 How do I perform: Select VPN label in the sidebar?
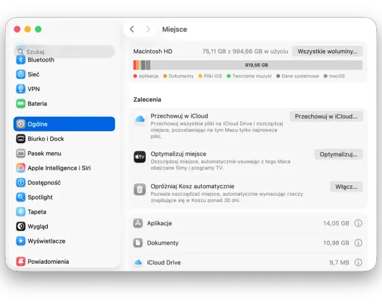point(34,89)
